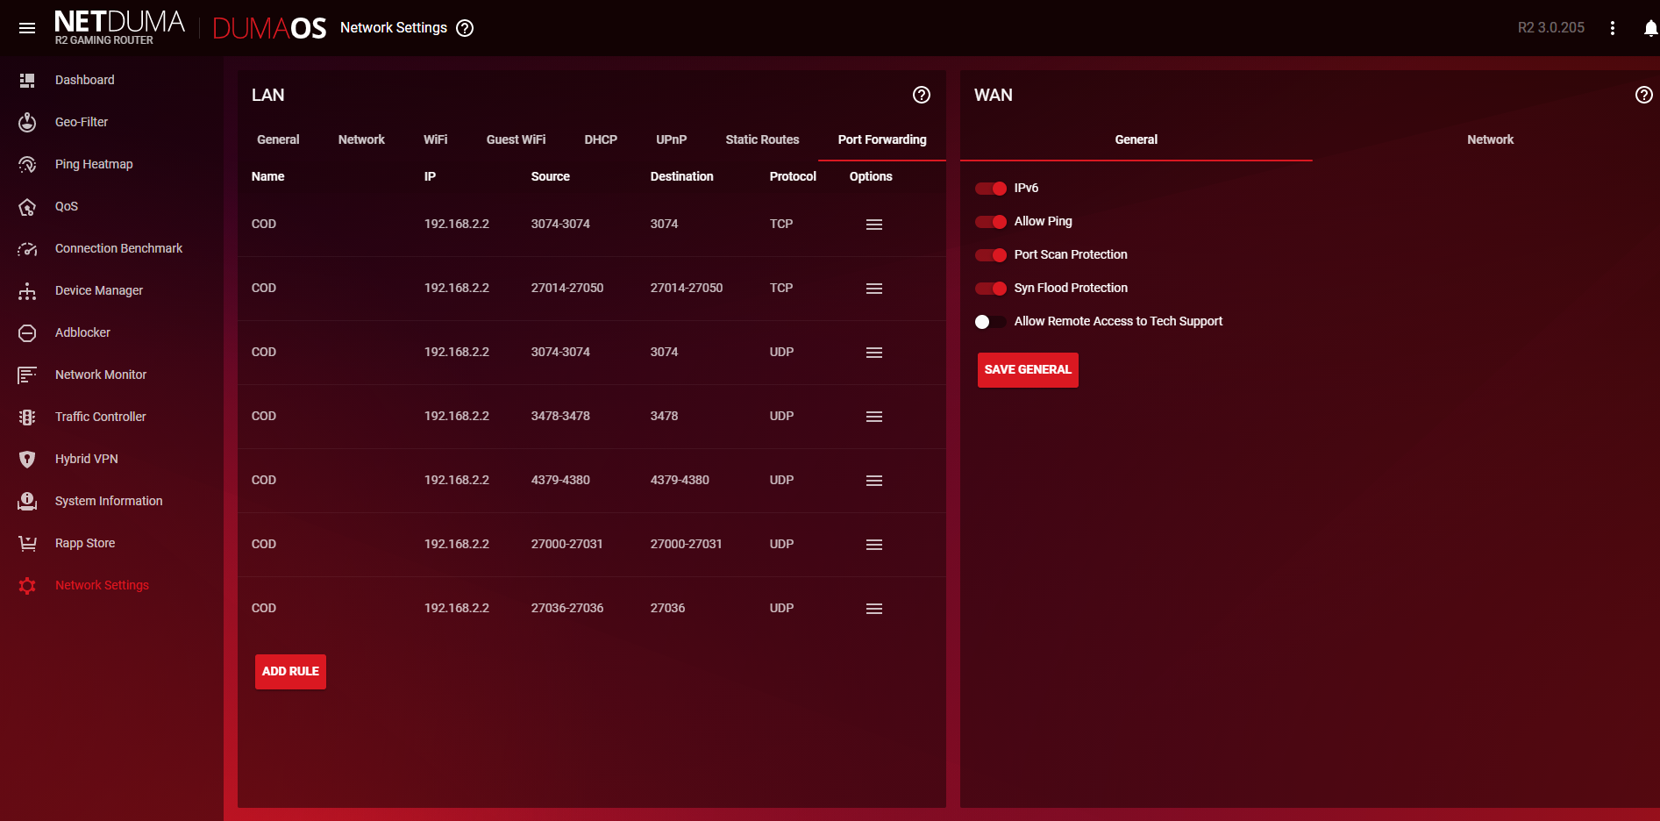The image size is (1660, 821).
Task: Open the hamburger navigation menu
Action: coord(27,28)
